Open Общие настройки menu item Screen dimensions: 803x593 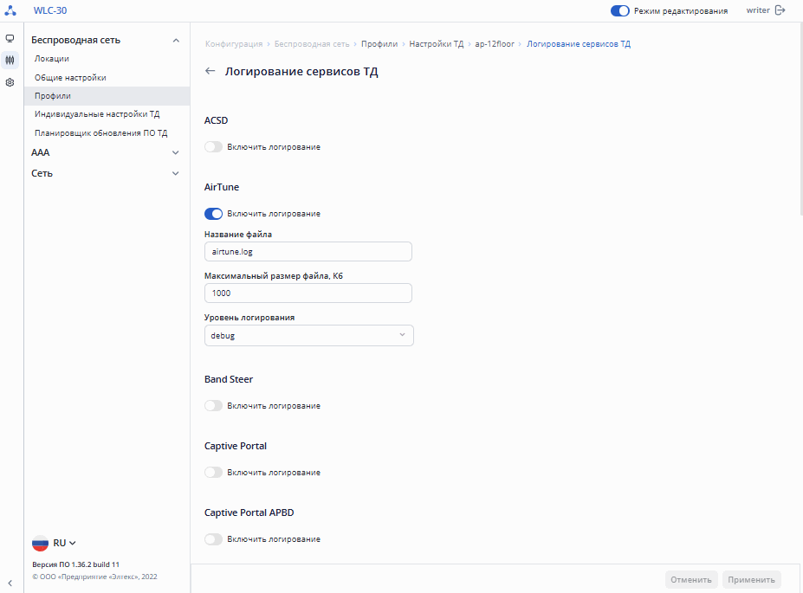pyautogui.click(x=70, y=78)
